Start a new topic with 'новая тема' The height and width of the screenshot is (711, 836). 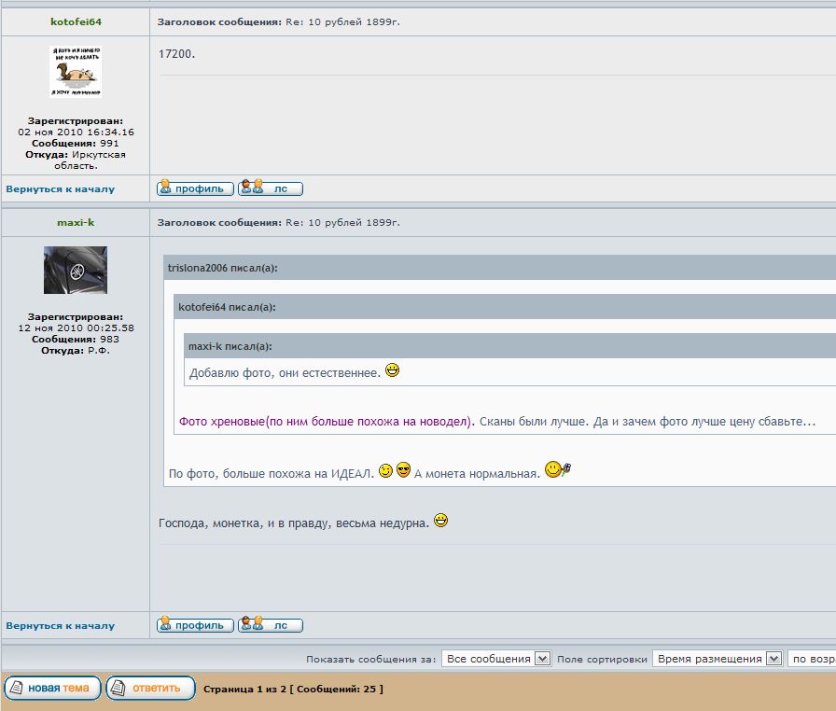pyautogui.click(x=52, y=689)
